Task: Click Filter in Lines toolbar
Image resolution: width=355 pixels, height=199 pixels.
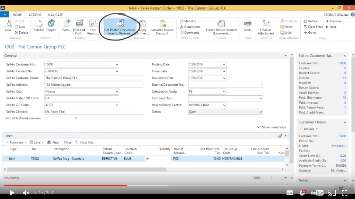Action: tap(67, 143)
